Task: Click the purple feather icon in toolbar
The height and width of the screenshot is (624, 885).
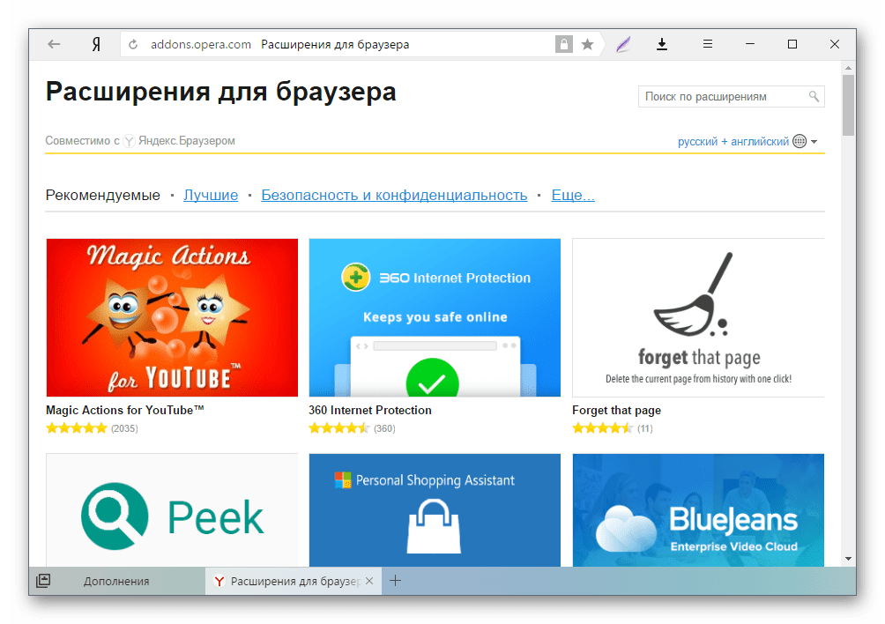Action: [x=623, y=44]
